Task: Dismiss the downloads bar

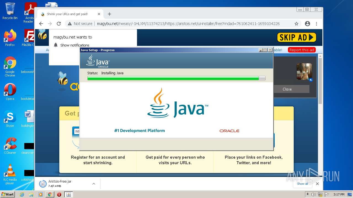Action: click(317, 184)
